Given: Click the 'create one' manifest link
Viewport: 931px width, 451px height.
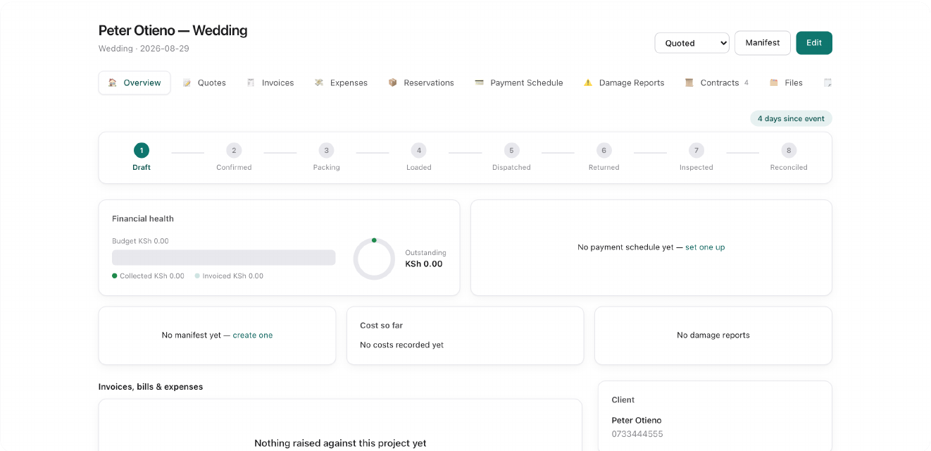Looking at the screenshot, I should point(253,335).
